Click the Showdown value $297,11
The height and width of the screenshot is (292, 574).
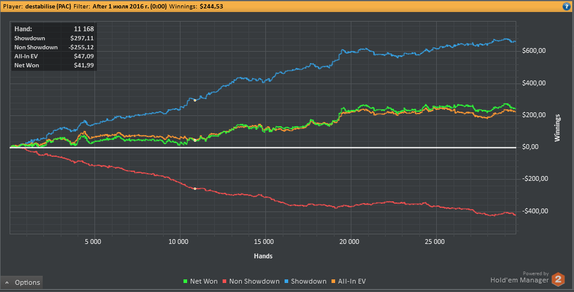[83, 38]
